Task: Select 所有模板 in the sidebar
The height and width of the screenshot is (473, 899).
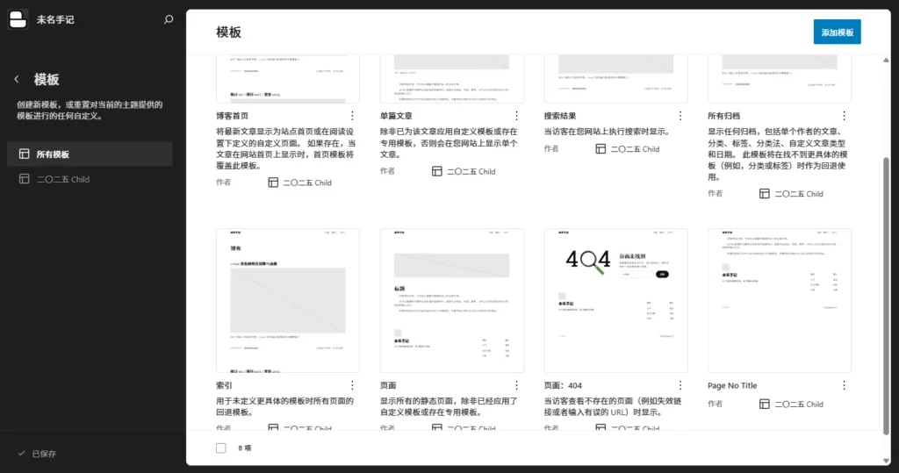Action: [x=90, y=154]
